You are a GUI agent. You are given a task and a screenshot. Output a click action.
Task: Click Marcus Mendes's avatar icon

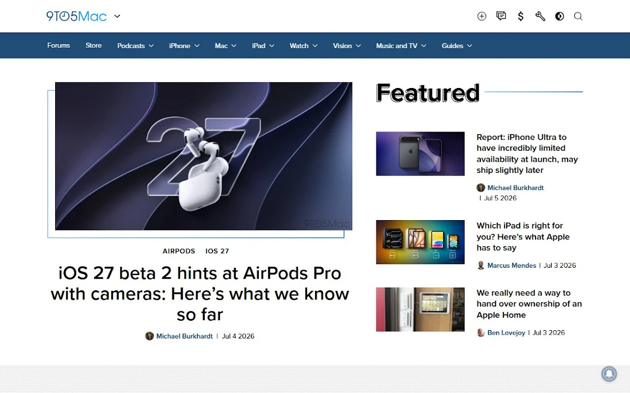(x=480, y=265)
